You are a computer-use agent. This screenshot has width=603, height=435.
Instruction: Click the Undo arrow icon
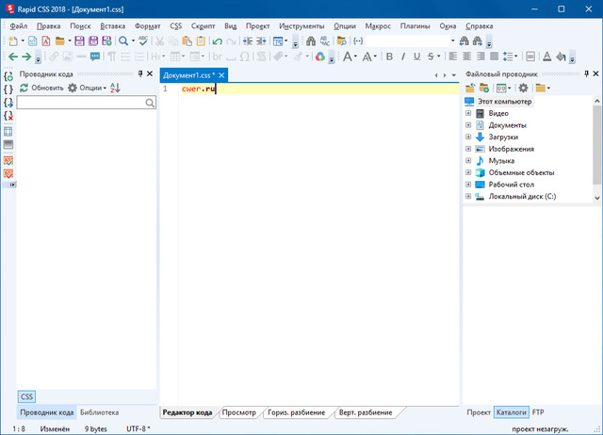pyautogui.click(x=215, y=41)
